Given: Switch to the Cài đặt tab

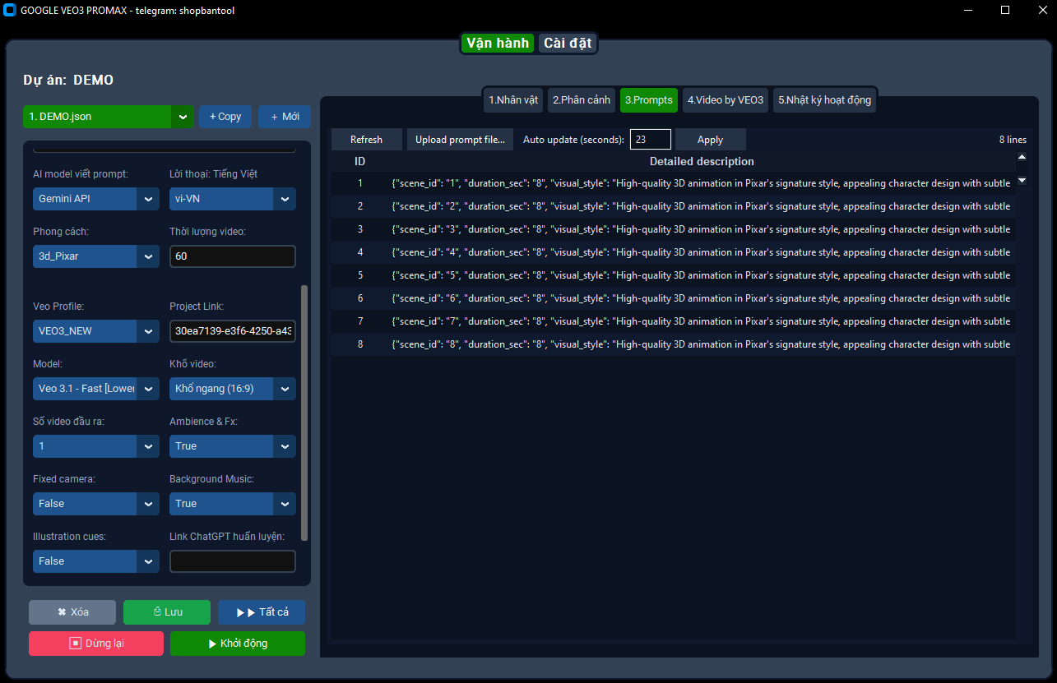Looking at the screenshot, I should 568,44.
